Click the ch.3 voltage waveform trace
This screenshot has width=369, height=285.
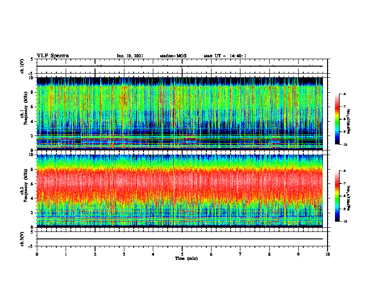click(x=179, y=239)
